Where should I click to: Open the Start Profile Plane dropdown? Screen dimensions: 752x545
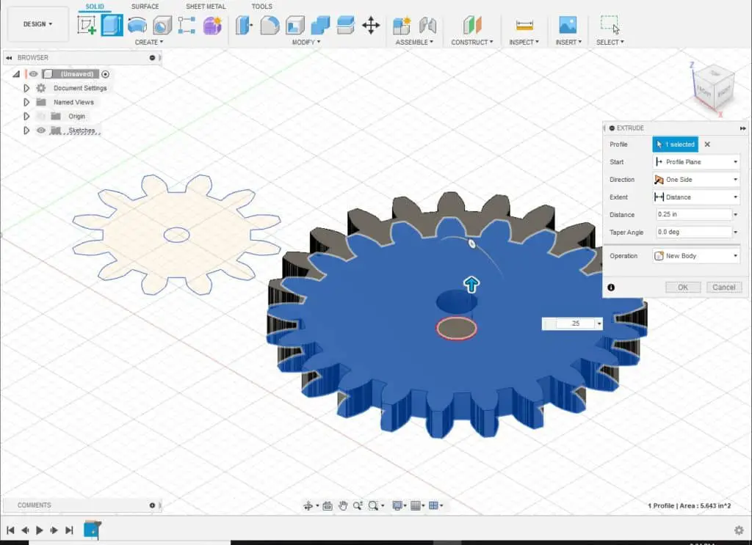pyautogui.click(x=696, y=162)
